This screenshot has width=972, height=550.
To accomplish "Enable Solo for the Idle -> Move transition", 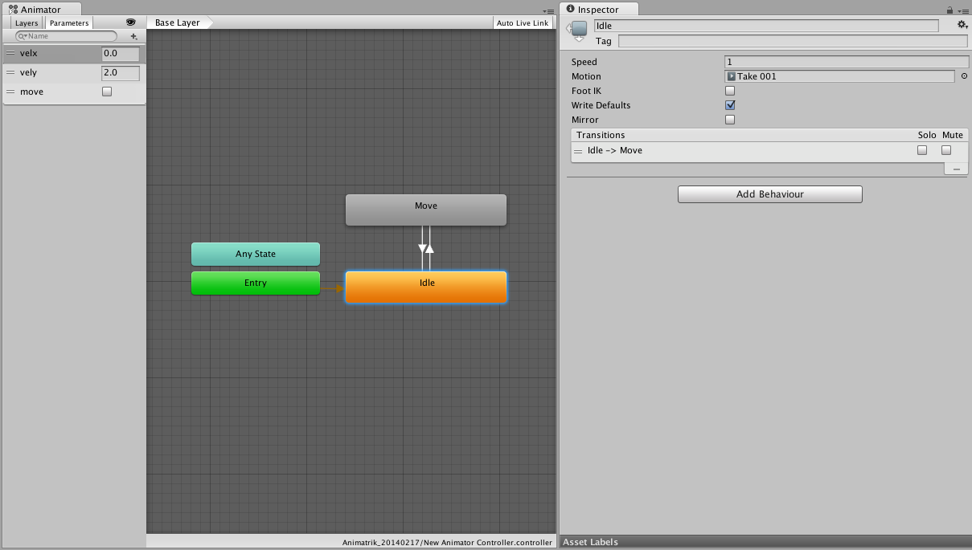I will click(x=921, y=150).
